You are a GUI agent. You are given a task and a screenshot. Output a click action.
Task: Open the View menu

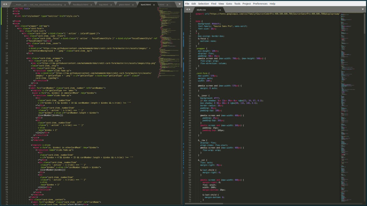221,4
